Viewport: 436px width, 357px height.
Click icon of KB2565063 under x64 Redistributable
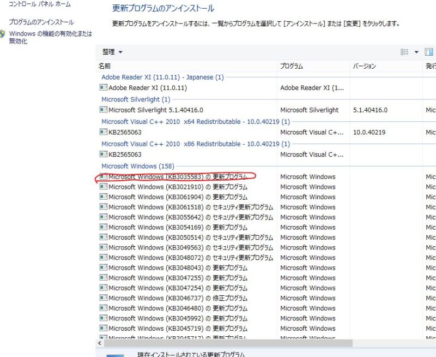coord(104,132)
